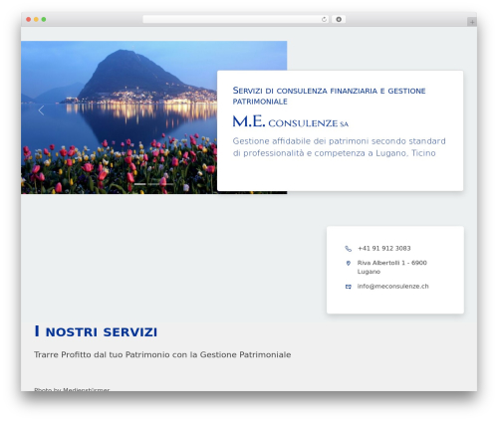Click the M.E. Consulenze SA logo
This screenshot has width=498, height=421.
pyautogui.click(x=291, y=121)
